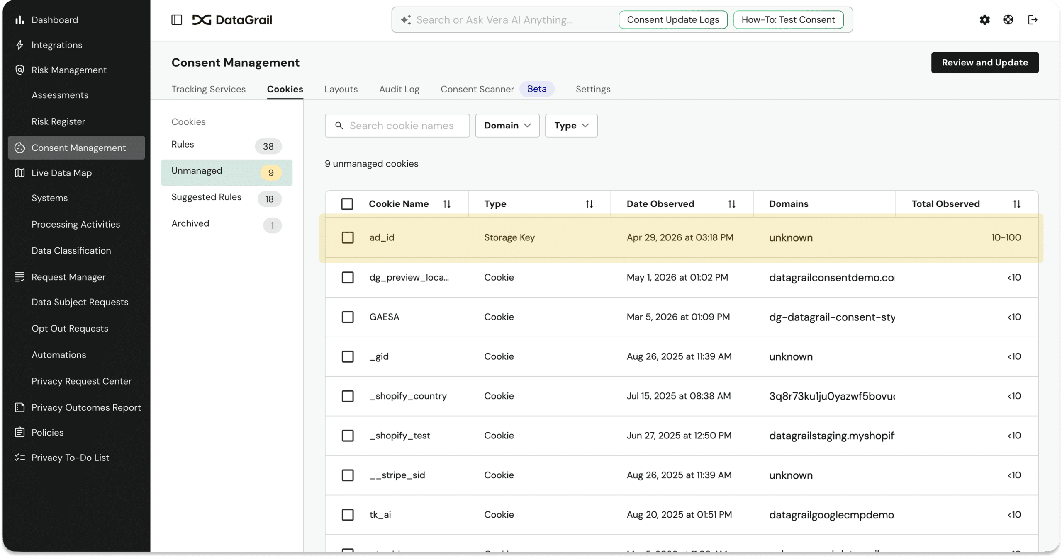The width and height of the screenshot is (1062, 557).
Task: Click the Consent Management cookie icon
Action: point(19,148)
